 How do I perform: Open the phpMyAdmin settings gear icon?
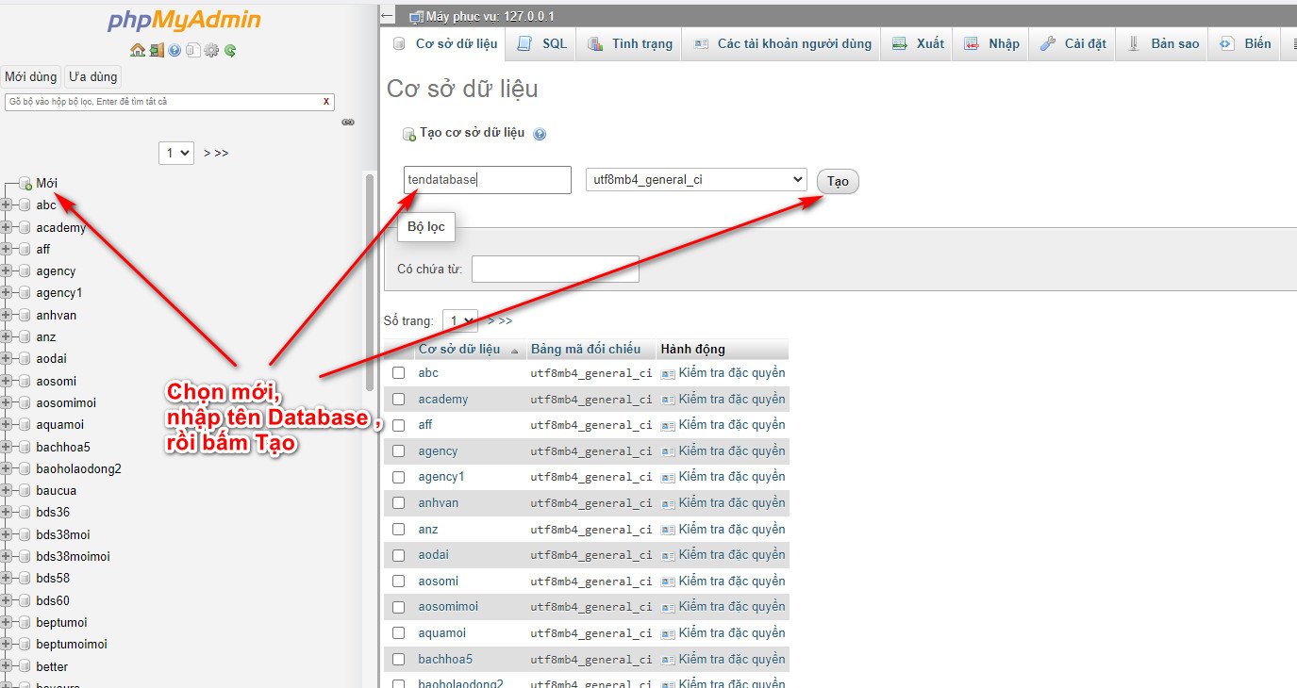[210, 49]
